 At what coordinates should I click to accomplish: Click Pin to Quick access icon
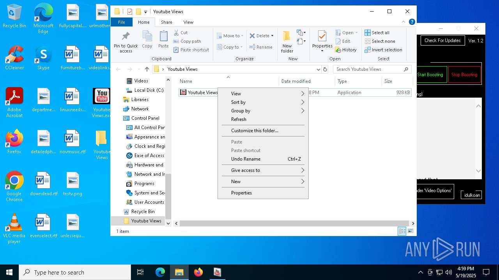(x=126, y=42)
